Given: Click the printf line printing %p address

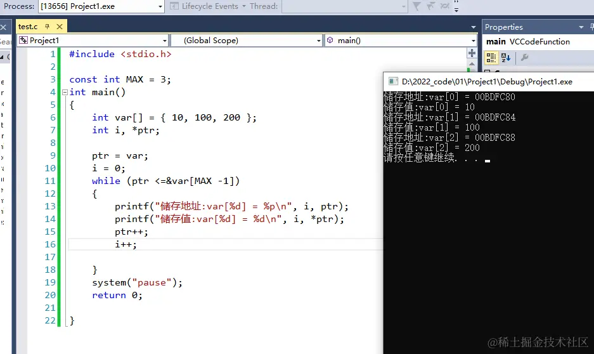Looking at the screenshot, I should click(231, 207).
